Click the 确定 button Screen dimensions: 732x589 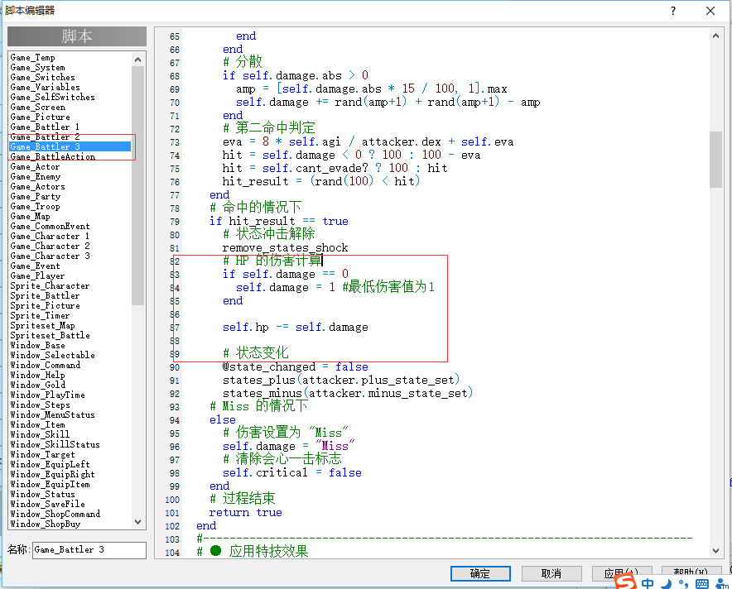click(480, 573)
